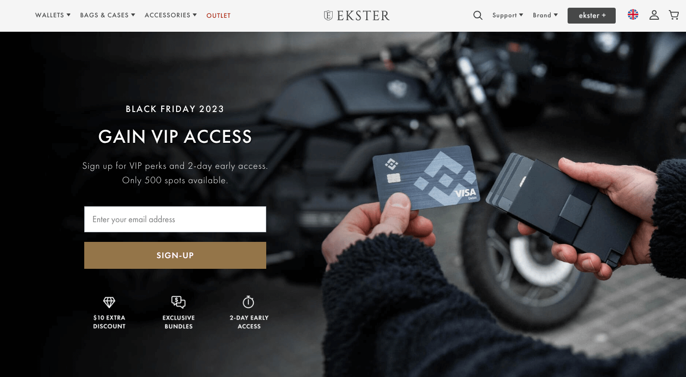Expand the Bags & Cases dropdown
The height and width of the screenshot is (377, 686).
point(108,15)
